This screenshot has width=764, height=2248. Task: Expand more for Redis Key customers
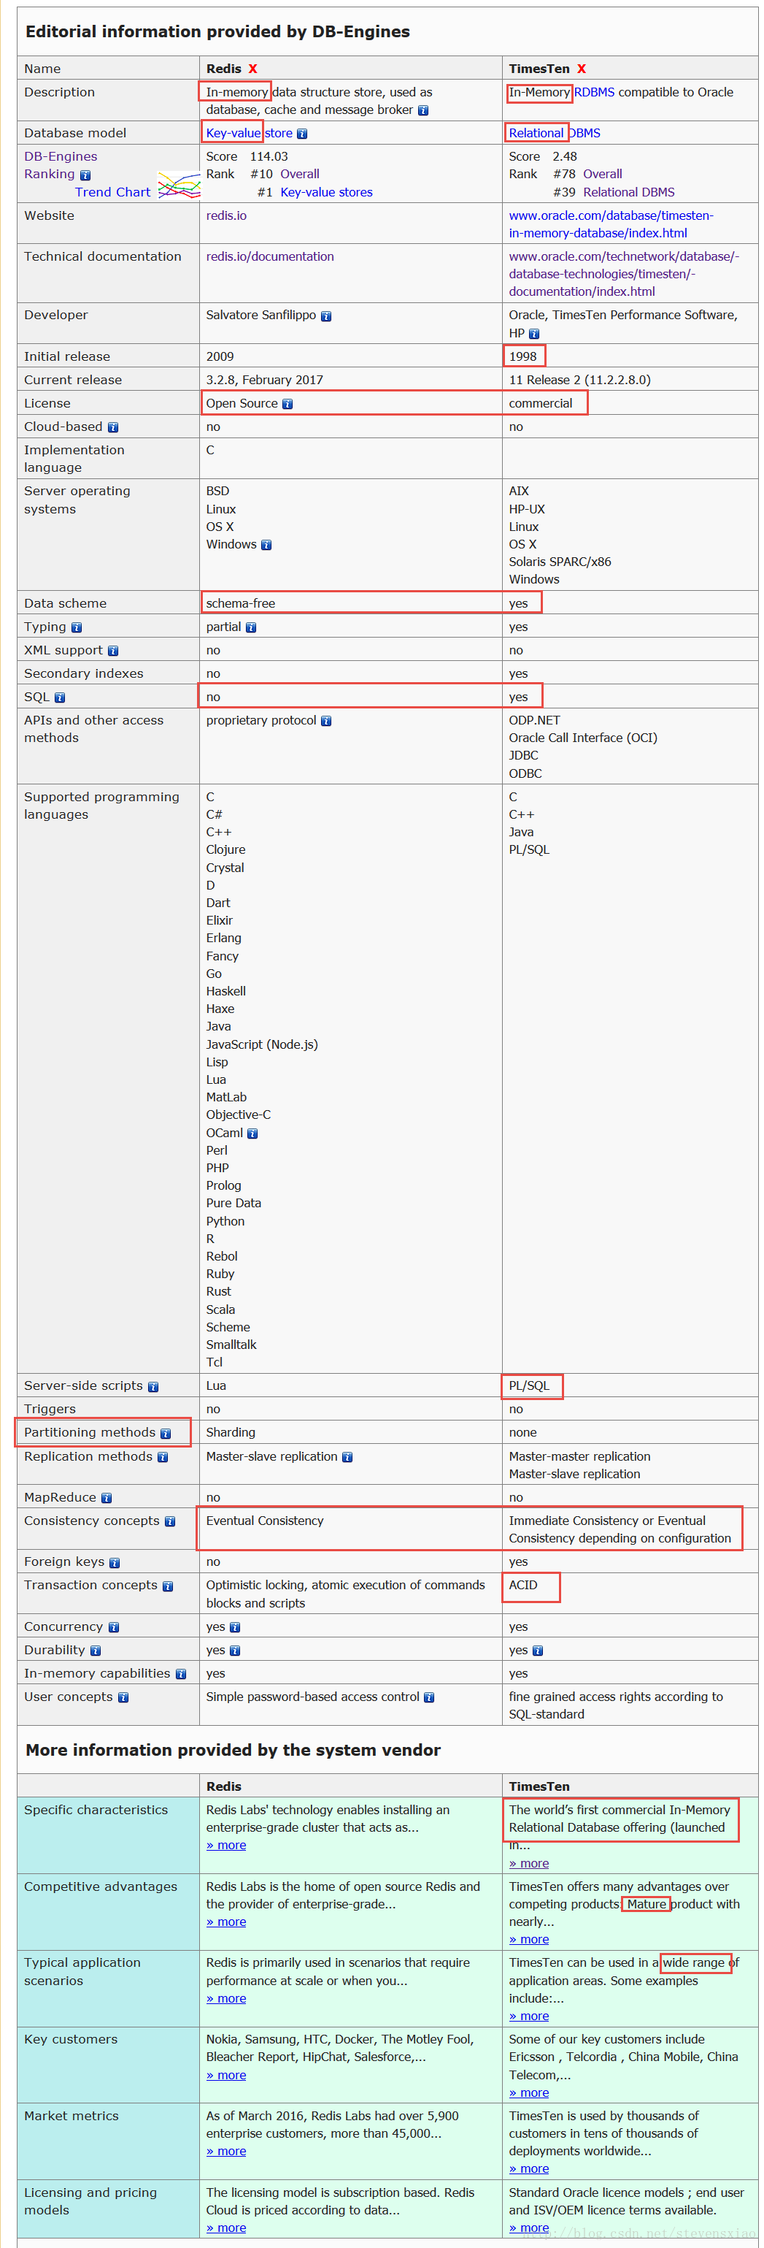226,2074
